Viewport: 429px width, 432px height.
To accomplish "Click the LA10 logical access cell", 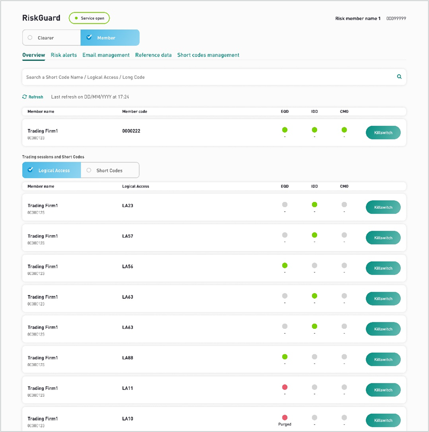I will click(x=127, y=419).
